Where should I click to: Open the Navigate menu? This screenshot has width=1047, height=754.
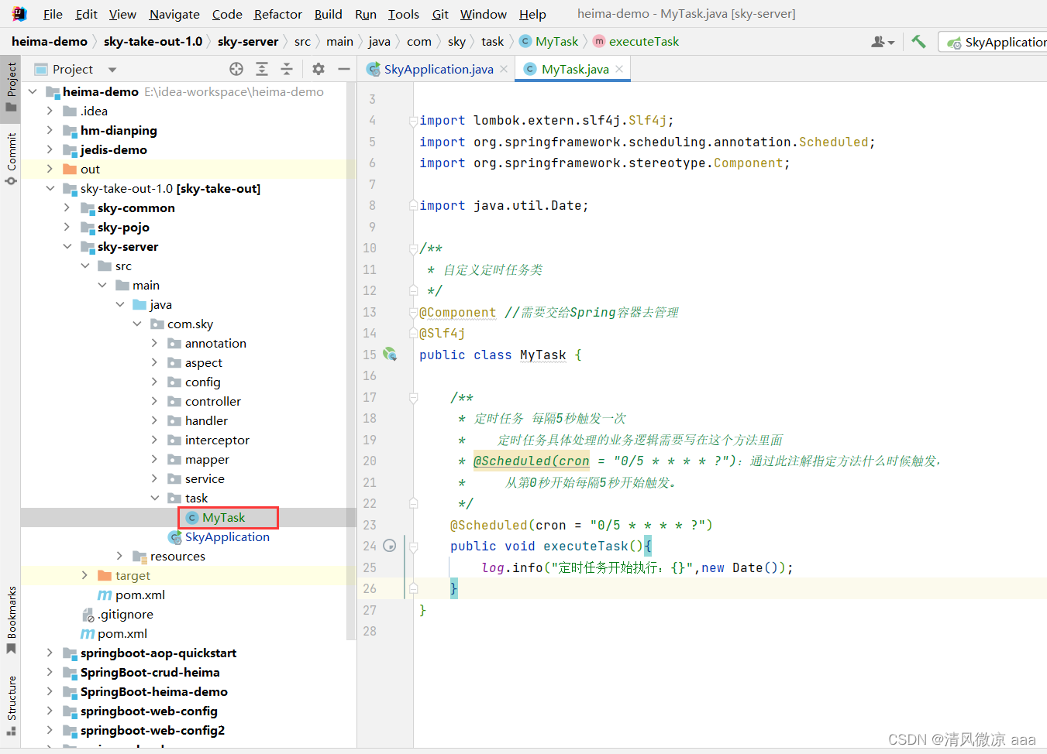click(174, 14)
